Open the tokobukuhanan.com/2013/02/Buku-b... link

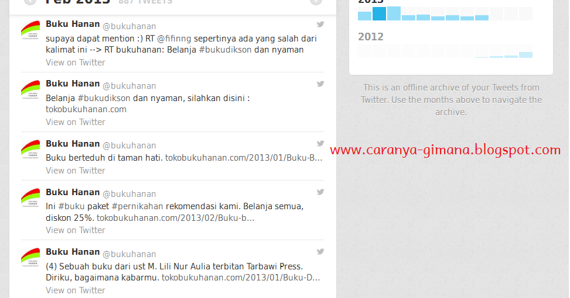175,218
